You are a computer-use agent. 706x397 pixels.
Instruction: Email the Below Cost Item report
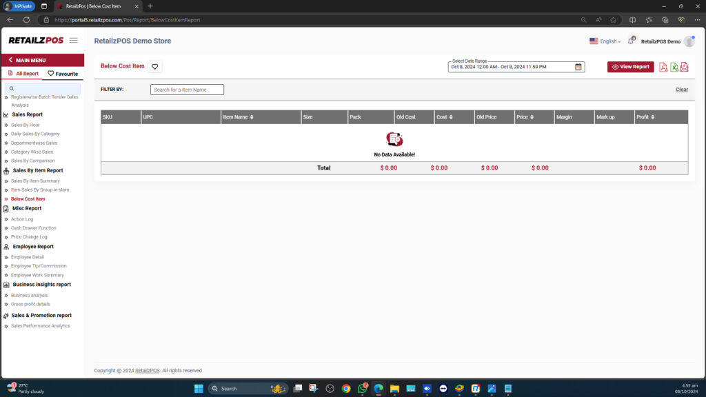pos(684,66)
